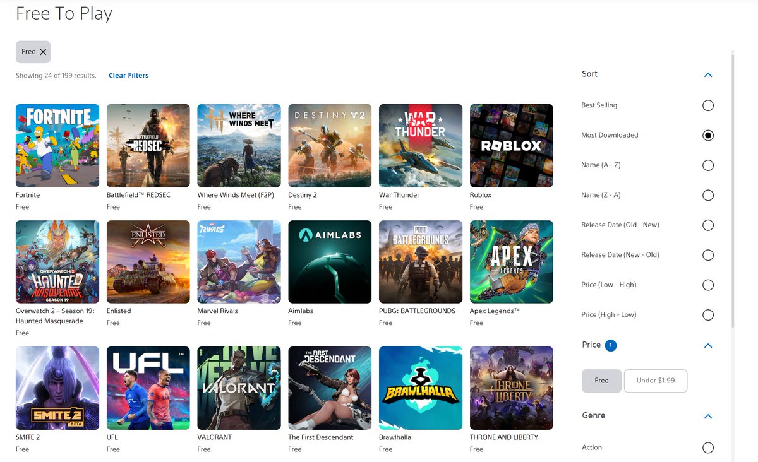Open the UFL cover image

coord(148,388)
